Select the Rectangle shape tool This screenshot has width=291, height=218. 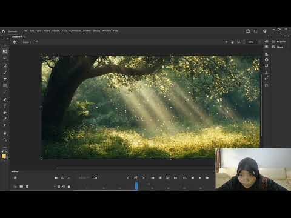(5, 85)
